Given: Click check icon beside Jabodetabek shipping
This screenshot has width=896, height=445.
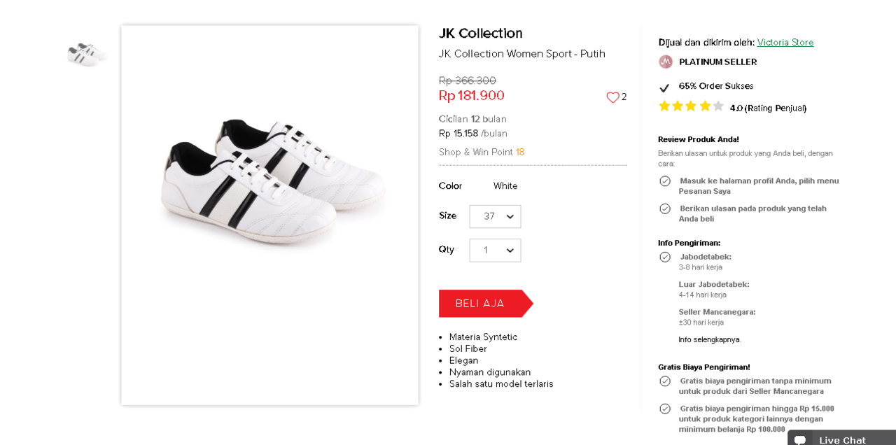Looking at the screenshot, I should (665, 257).
